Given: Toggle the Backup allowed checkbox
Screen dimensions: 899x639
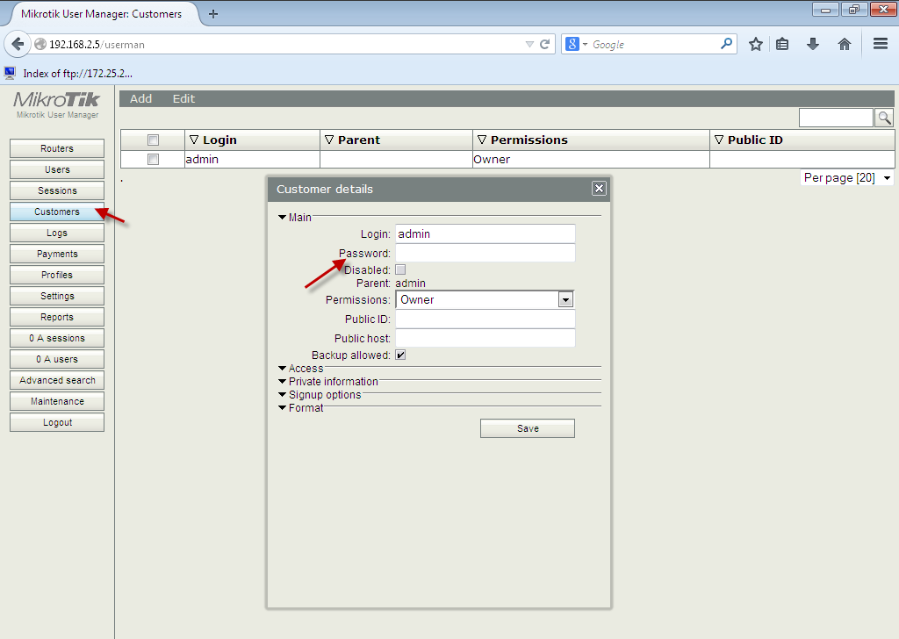Looking at the screenshot, I should point(400,355).
